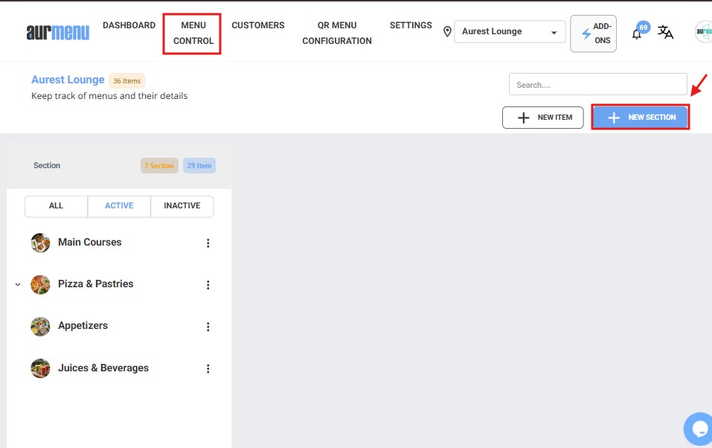This screenshot has width=712, height=448.
Task: Open the QR Menu Configuration page
Action: [337, 33]
